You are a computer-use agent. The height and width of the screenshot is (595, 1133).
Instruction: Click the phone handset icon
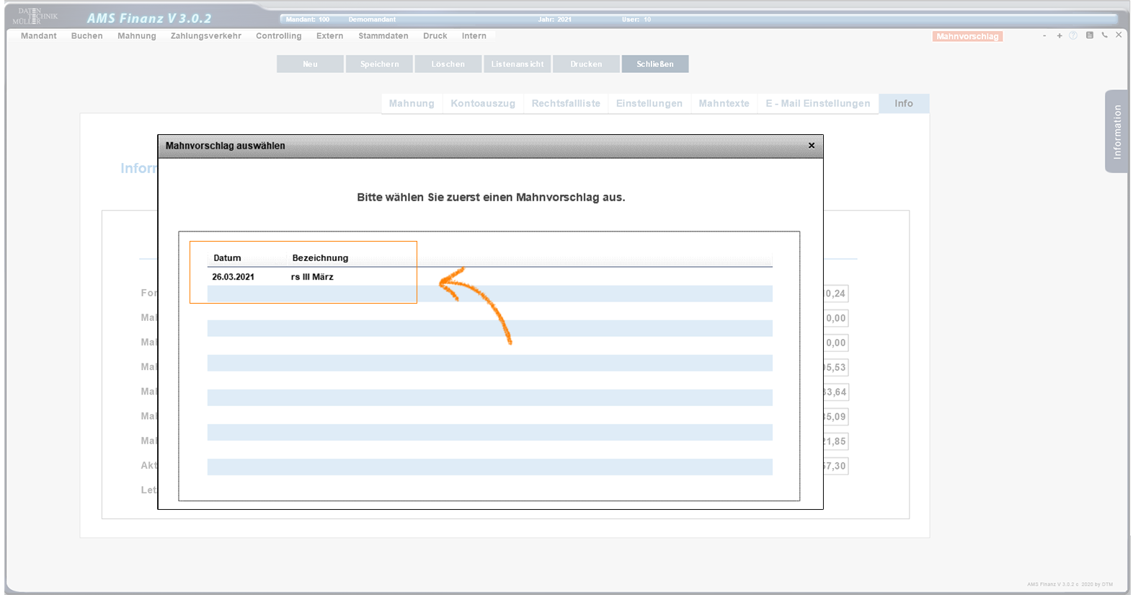[x=1104, y=35]
